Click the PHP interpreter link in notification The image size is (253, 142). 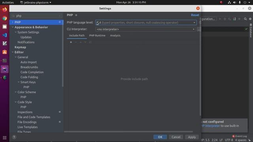[211, 126]
